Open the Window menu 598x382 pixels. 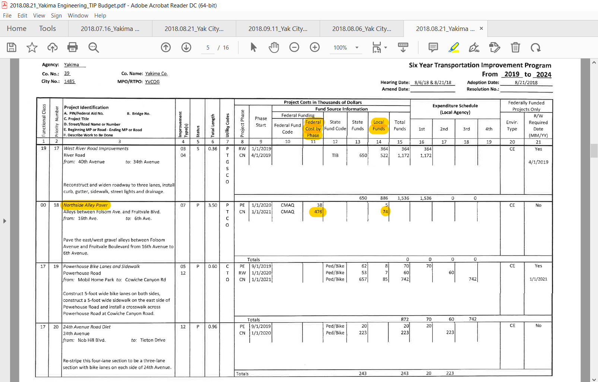pyautogui.click(x=78, y=16)
